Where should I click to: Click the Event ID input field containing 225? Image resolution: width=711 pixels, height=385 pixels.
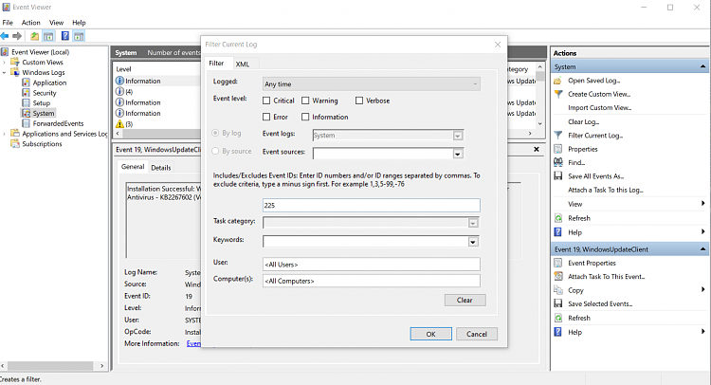tap(371, 206)
